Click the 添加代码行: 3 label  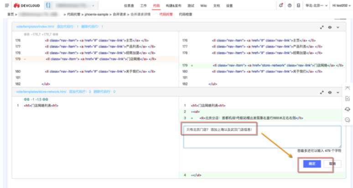(80, 92)
